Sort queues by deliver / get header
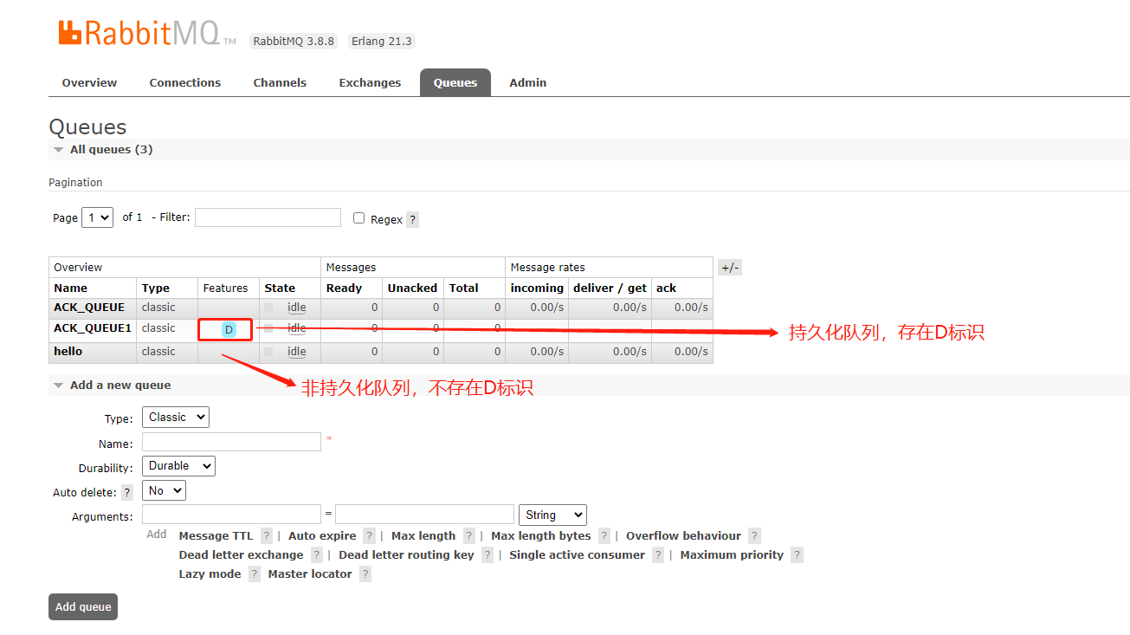 (x=610, y=288)
